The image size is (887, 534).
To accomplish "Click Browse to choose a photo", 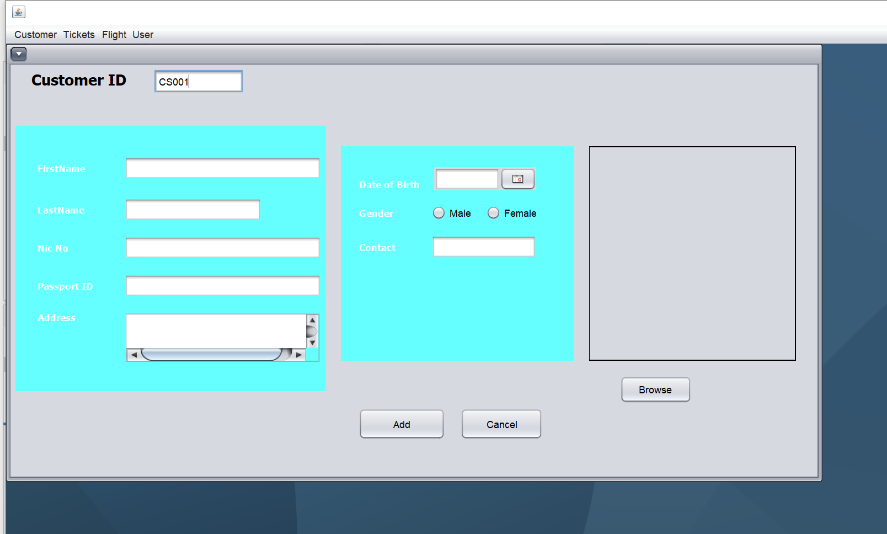I will coord(655,389).
